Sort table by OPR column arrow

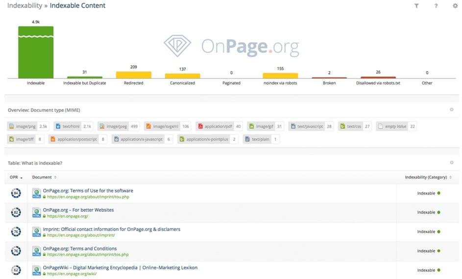21,178
